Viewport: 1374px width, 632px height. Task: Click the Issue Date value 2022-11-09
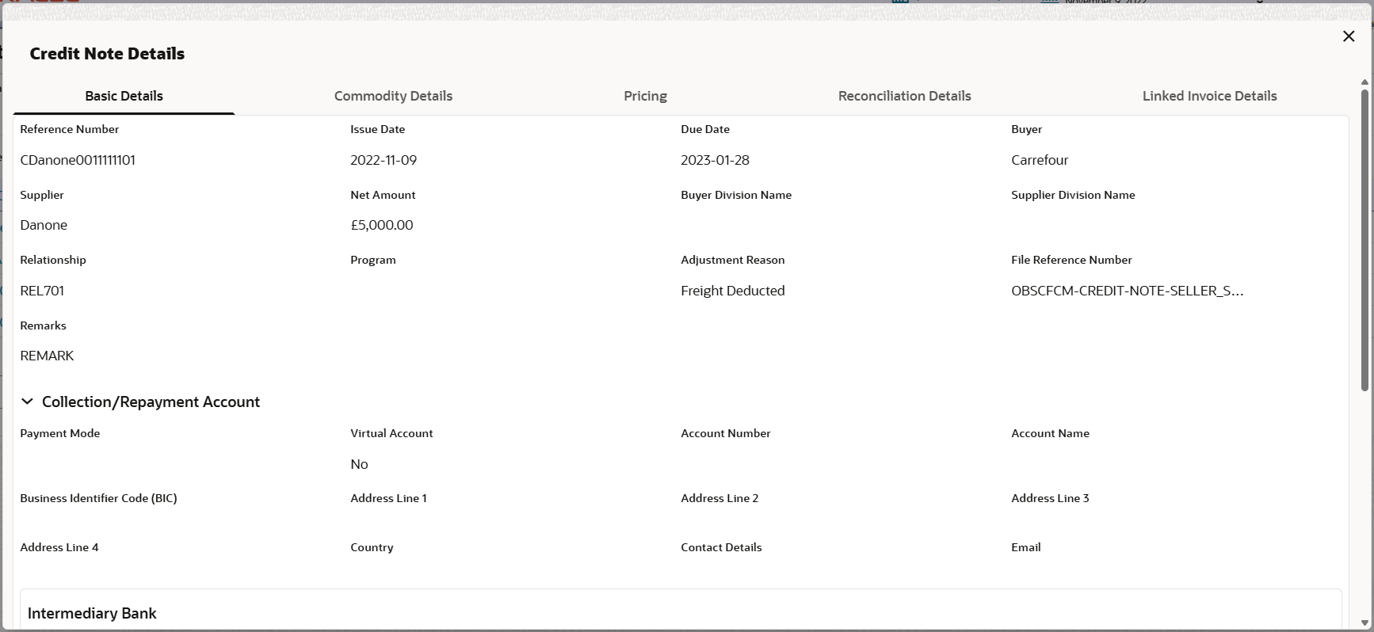click(384, 160)
